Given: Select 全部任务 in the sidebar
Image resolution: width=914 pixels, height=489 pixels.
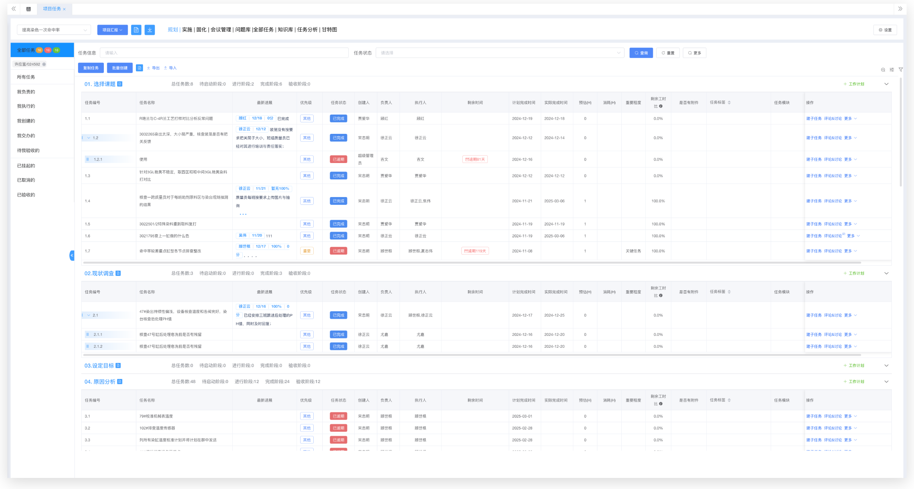Looking at the screenshot, I should coord(42,50).
